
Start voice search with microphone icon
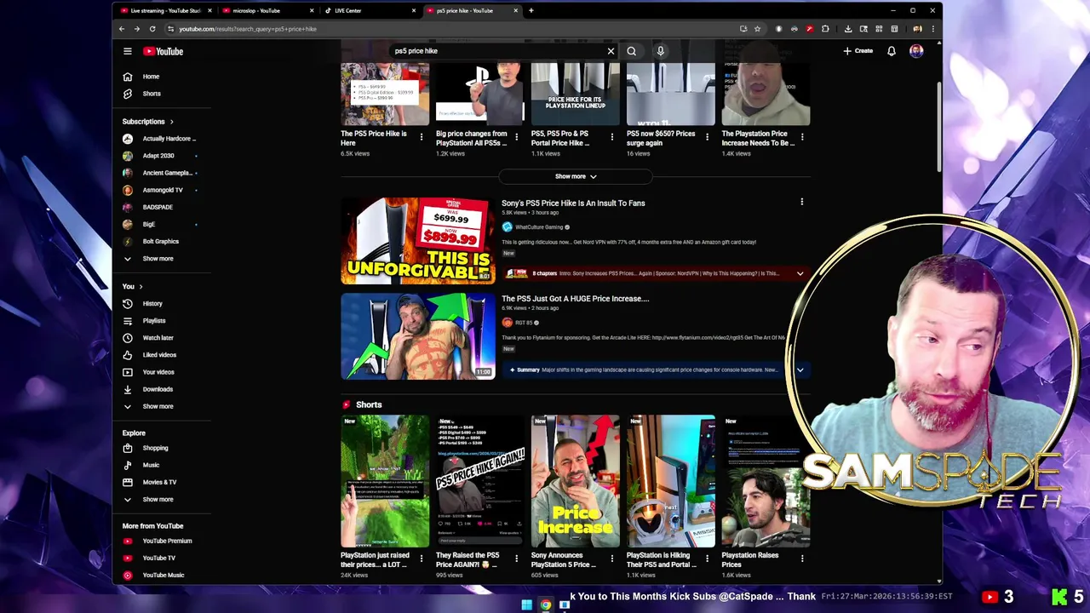click(660, 51)
